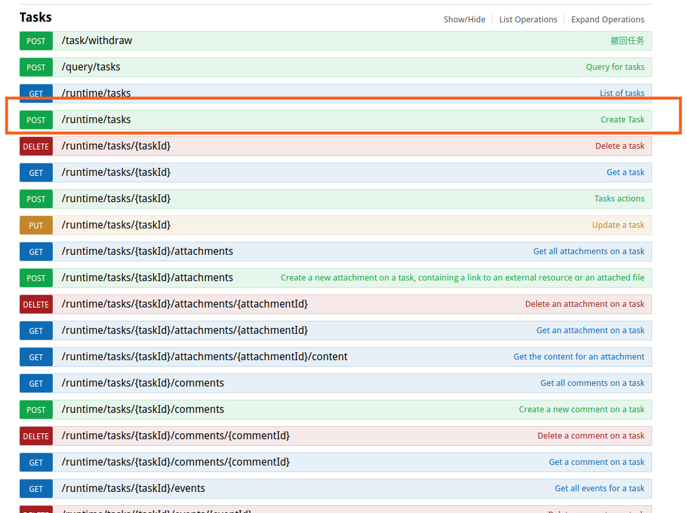The height and width of the screenshot is (513, 687).
Task: Click the orange PUT method badge
Action: pyautogui.click(x=36, y=225)
